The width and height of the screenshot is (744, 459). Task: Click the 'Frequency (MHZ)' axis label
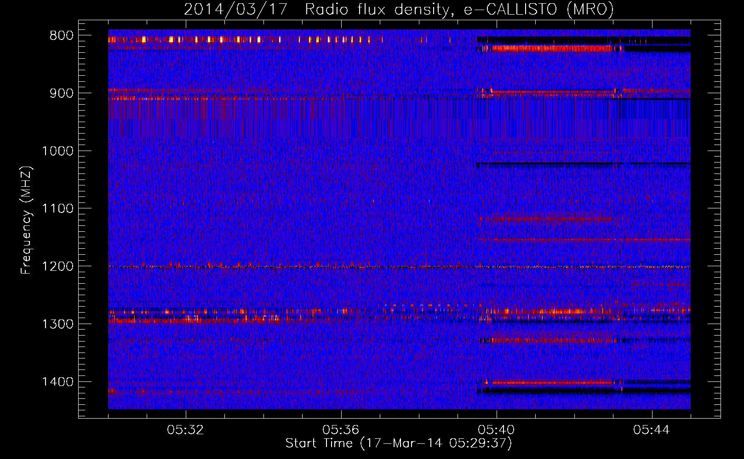coord(26,220)
